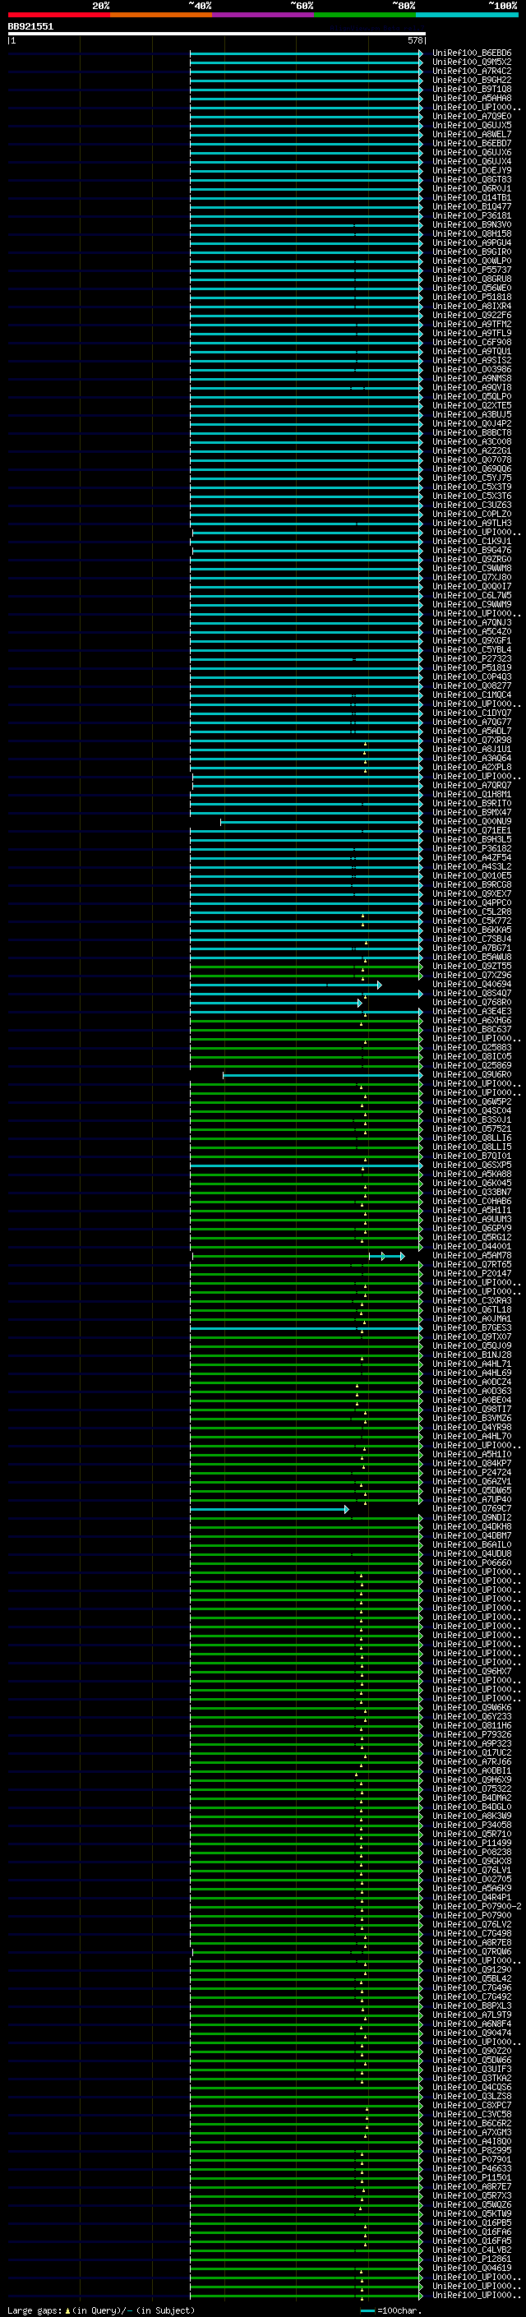Open hit UniRef100_A7R4C2

point(471,71)
